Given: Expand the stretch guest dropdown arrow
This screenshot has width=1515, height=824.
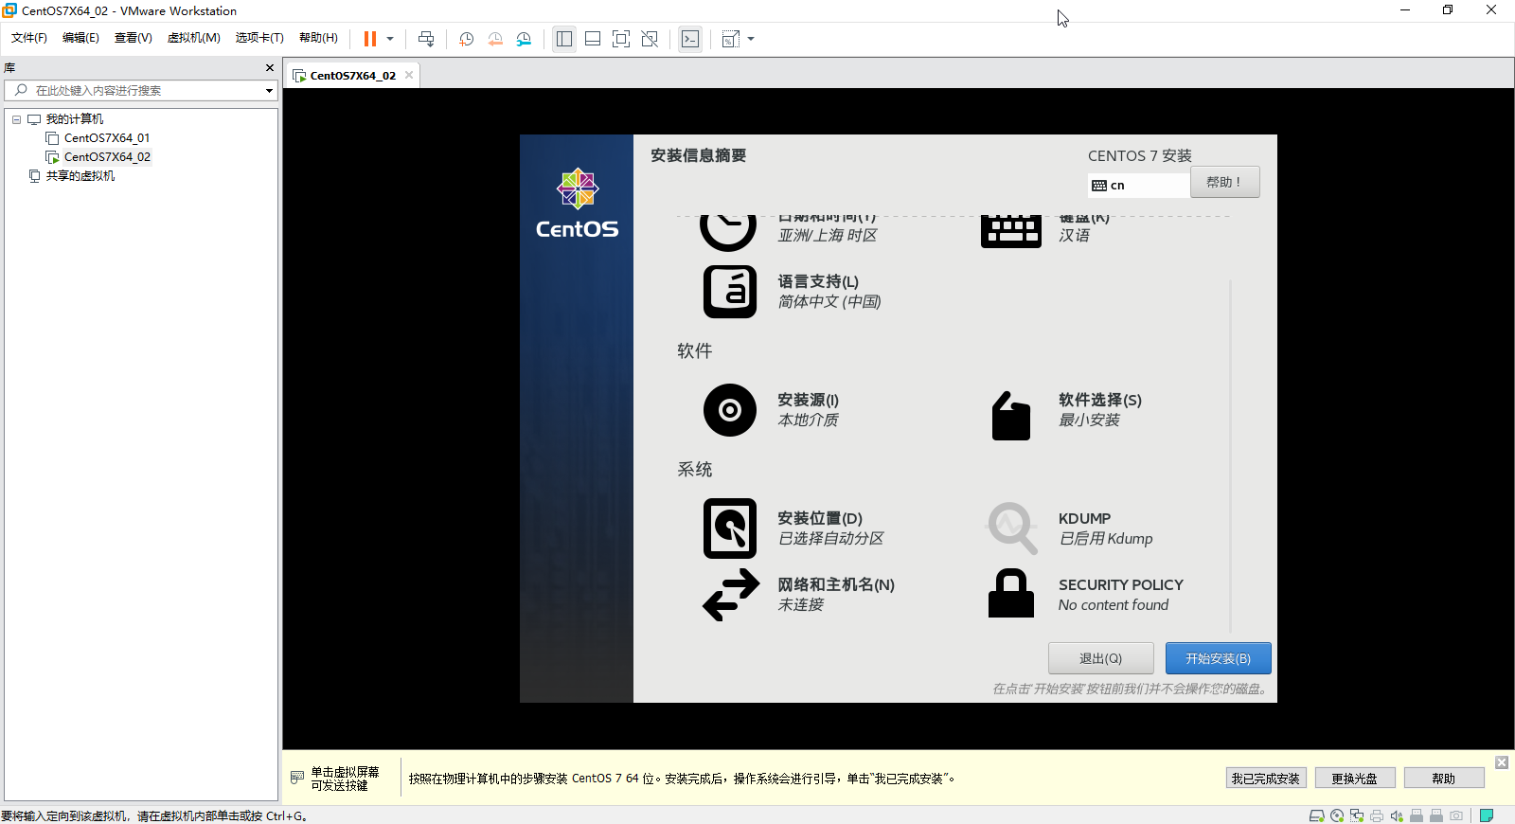Looking at the screenshot, I should tap(751, 39).
